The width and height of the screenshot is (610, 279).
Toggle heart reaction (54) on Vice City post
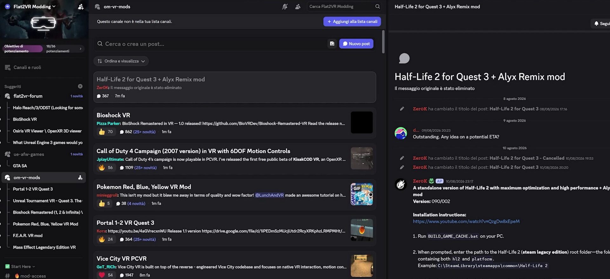click(x=106, y=275)
